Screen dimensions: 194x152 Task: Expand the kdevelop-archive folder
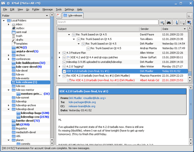point(8,106)
